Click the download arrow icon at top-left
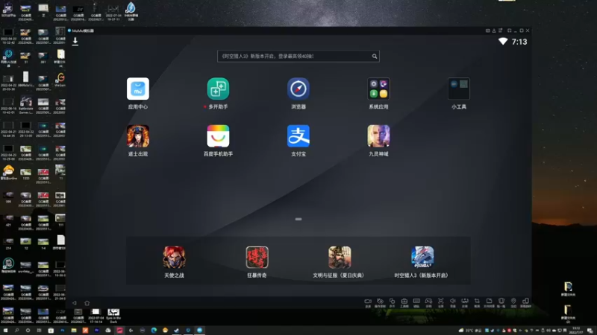 pos(75,42)
